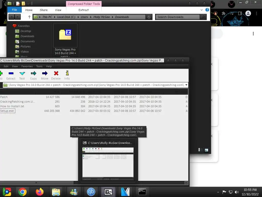
Task: Click the refresh button in Explorer address bar
Action: [149, 17]
